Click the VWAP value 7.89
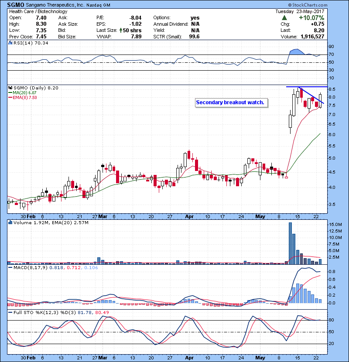Screen dimensions: 349x362 136,37
